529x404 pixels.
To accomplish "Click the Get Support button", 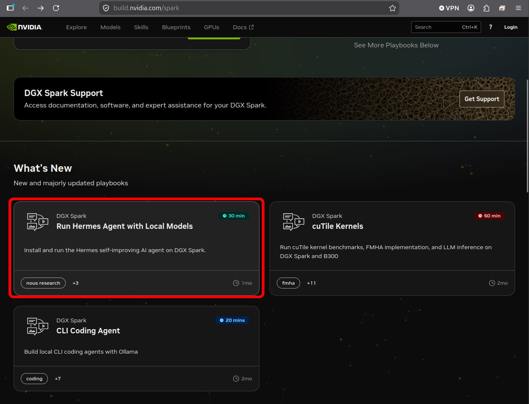I will coord(482,99).
